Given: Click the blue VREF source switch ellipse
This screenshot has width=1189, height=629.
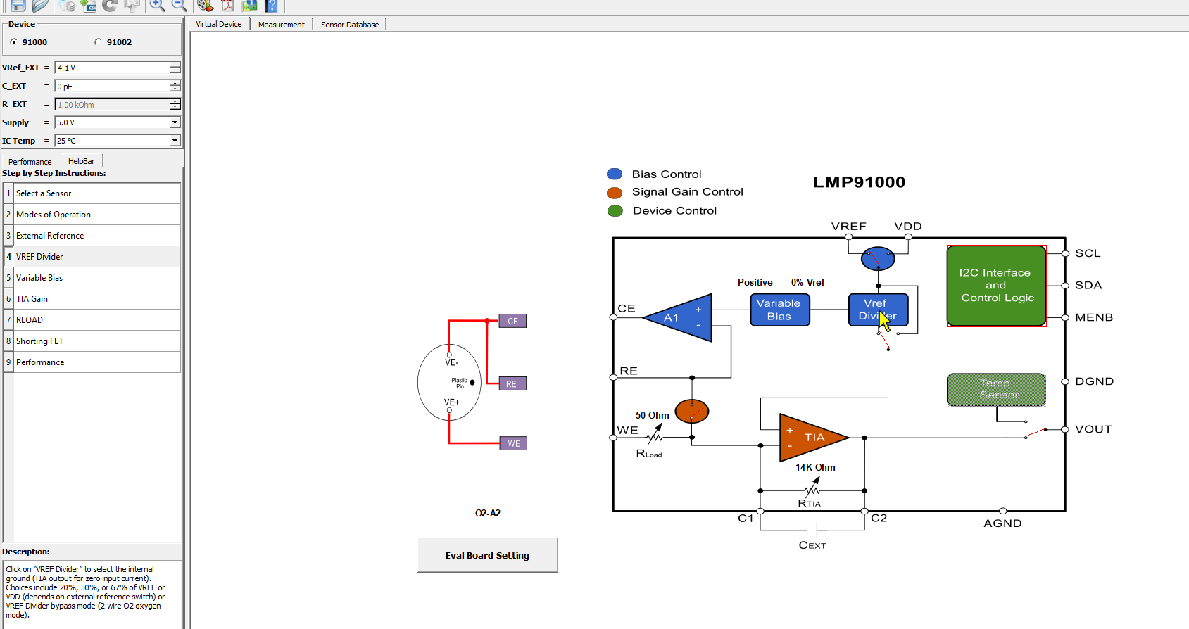Looking at the screenshot, I should click(878, 259).
